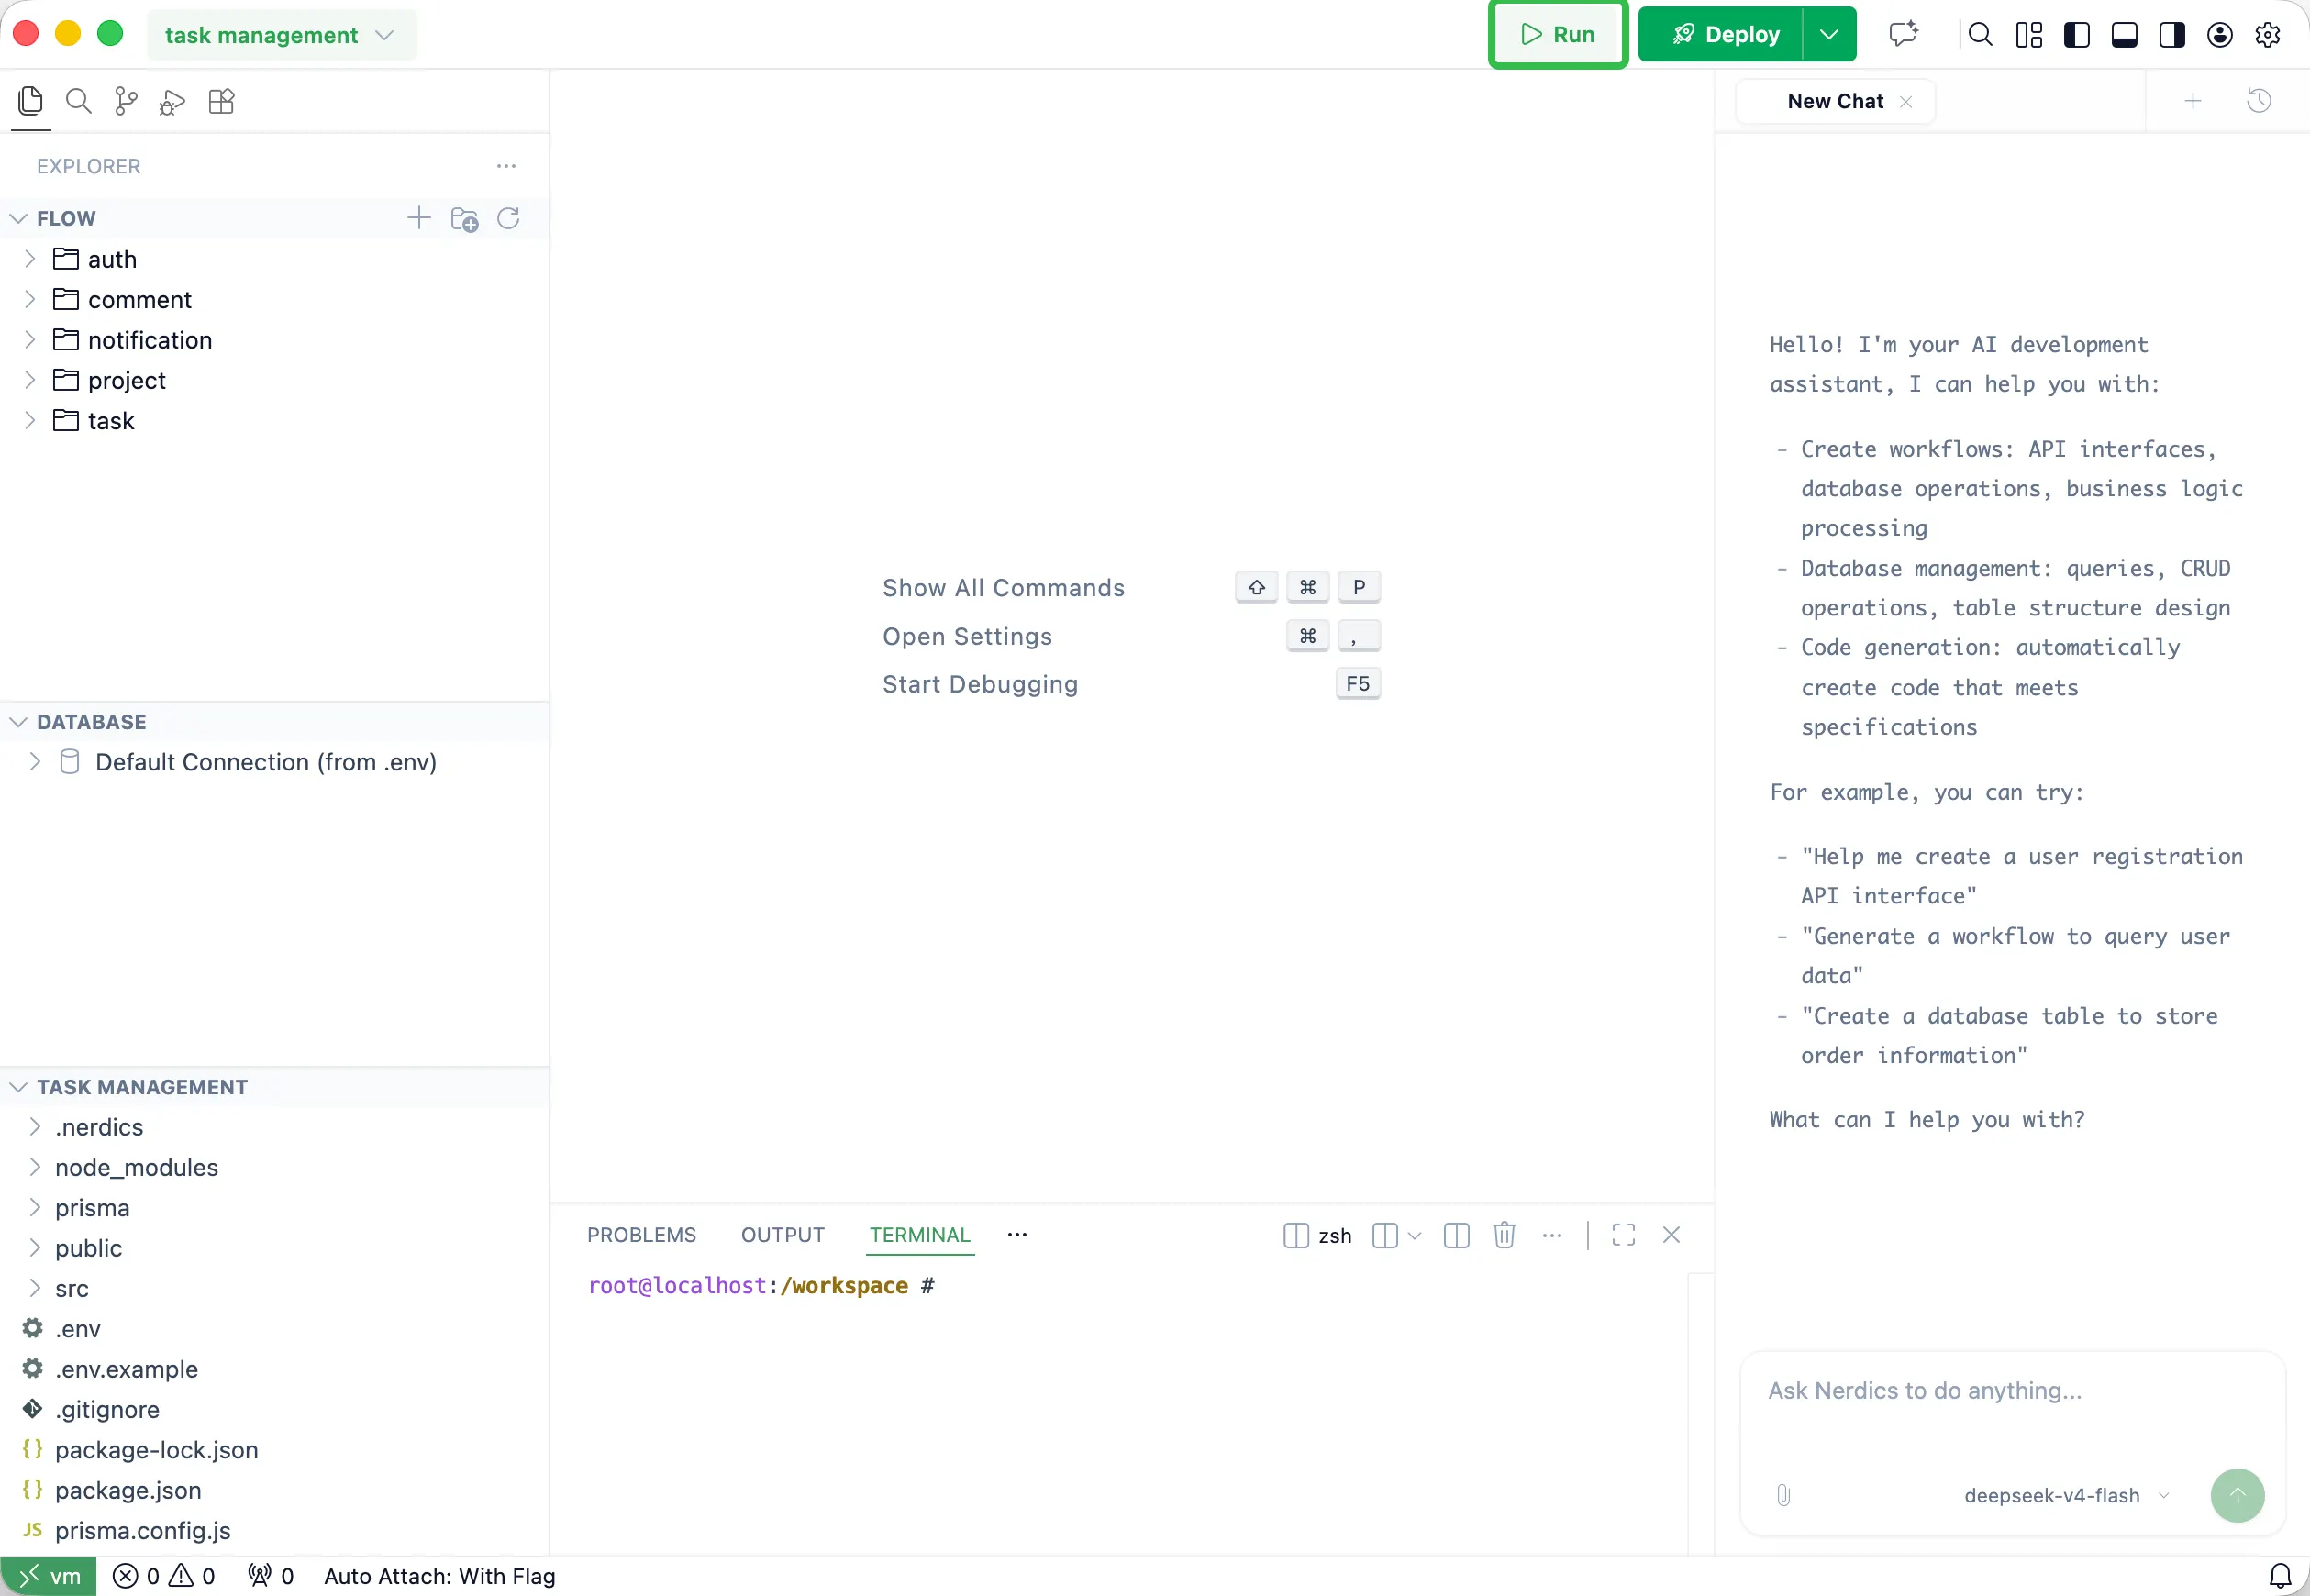Viewport: 2310px width, 1596px height.
Task: Send chat message with arrow button
Action: tap(2238, 1495)
